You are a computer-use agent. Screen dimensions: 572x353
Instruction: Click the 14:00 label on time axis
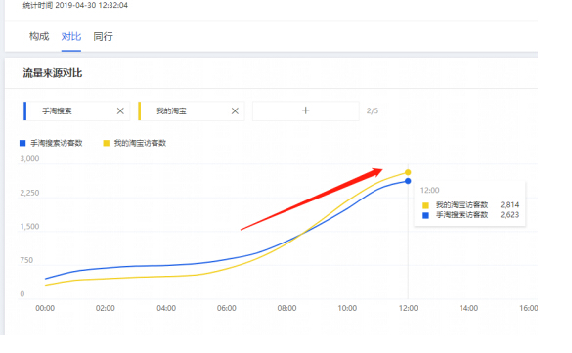tap(468, 308)
